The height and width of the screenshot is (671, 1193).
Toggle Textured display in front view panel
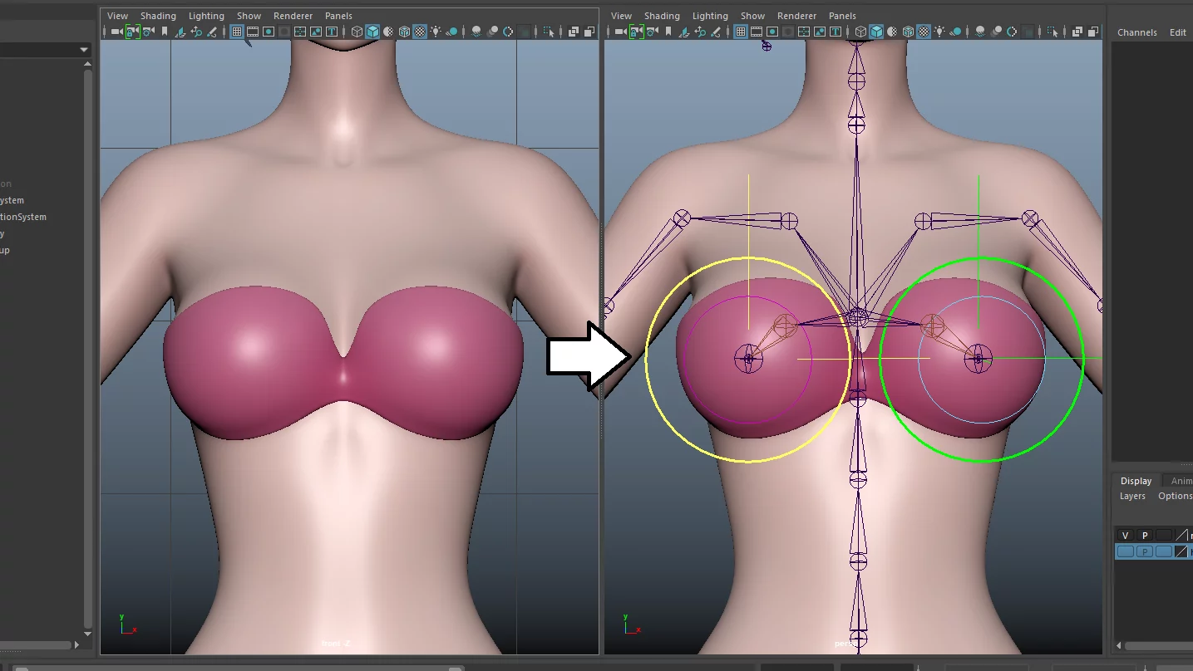coord(420,32)
